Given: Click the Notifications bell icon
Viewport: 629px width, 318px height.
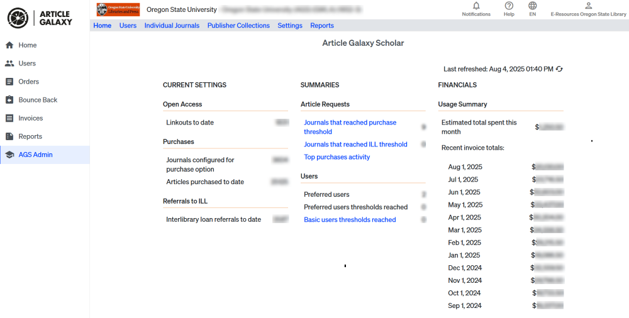Looking at the screenshot, I should click(476, 6).
